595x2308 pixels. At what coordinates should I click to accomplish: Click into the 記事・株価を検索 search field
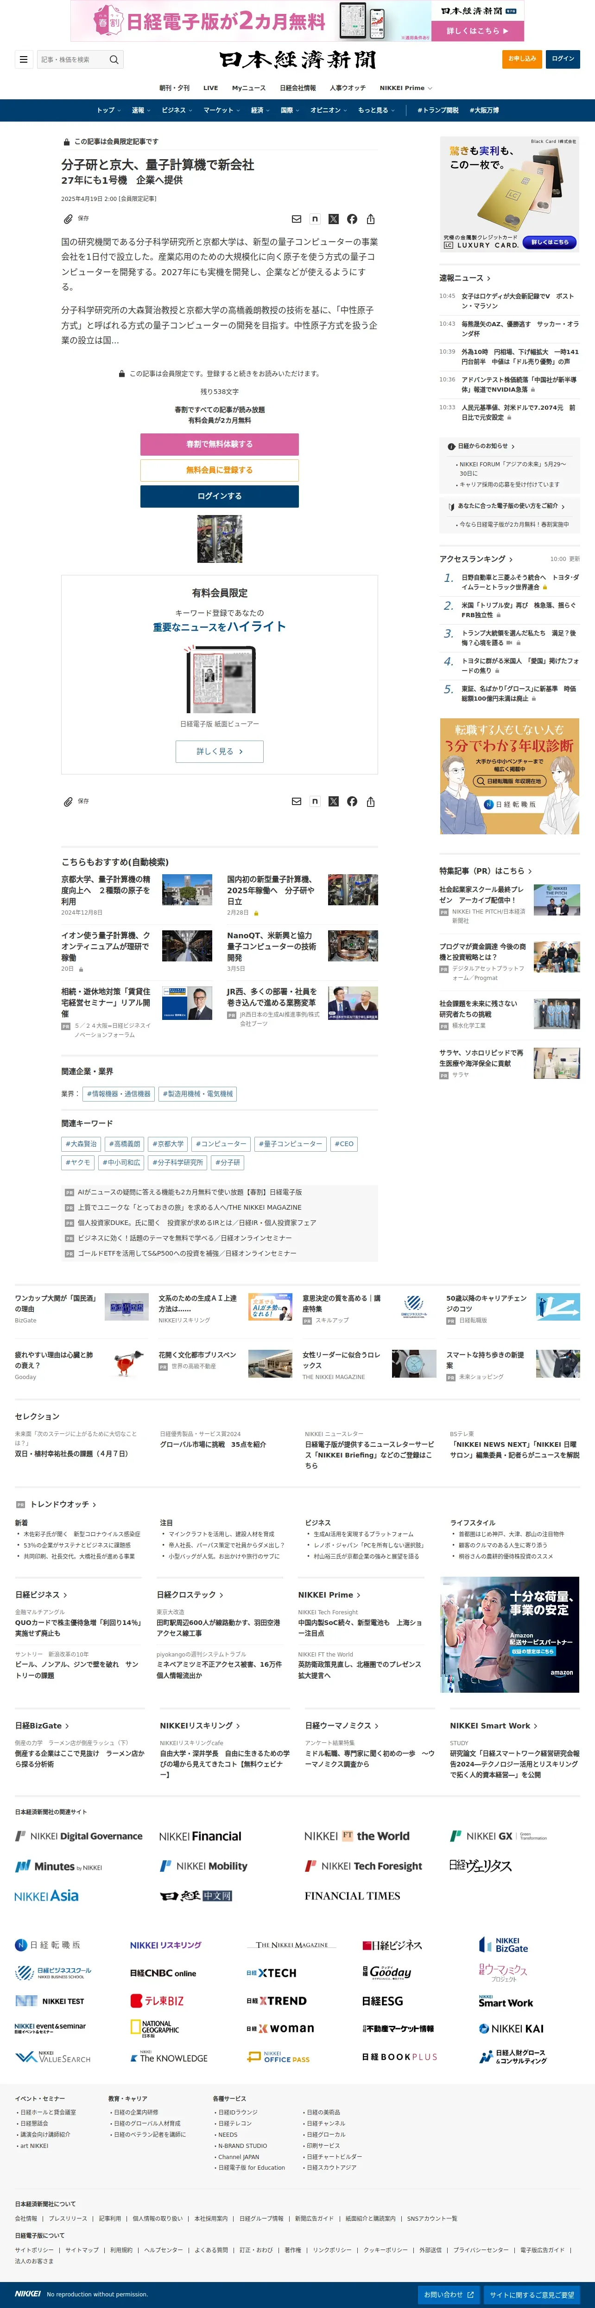click(72, 60)
